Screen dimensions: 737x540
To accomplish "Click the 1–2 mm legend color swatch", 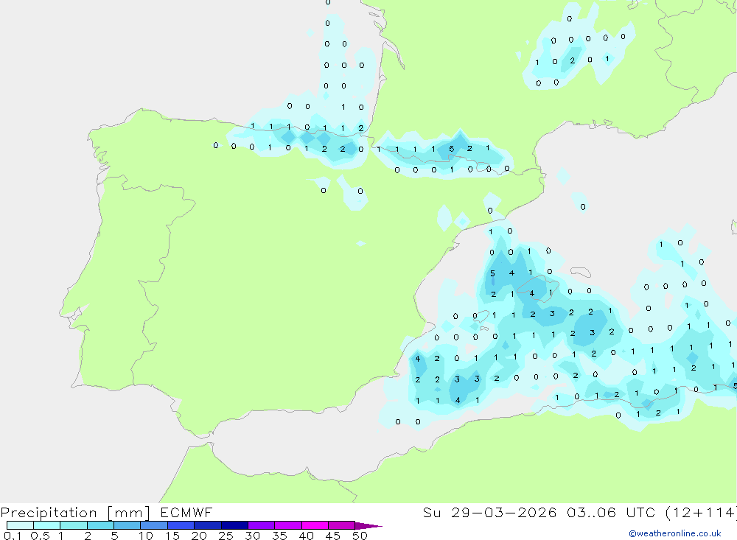I will coord(73,525).
